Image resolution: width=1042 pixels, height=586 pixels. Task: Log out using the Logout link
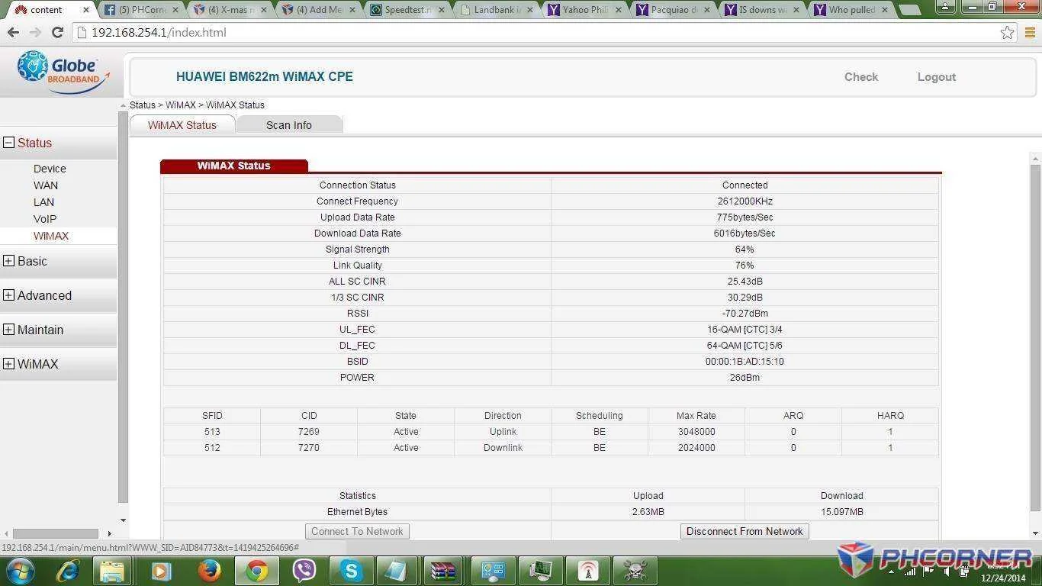click(x=937, y=77)
